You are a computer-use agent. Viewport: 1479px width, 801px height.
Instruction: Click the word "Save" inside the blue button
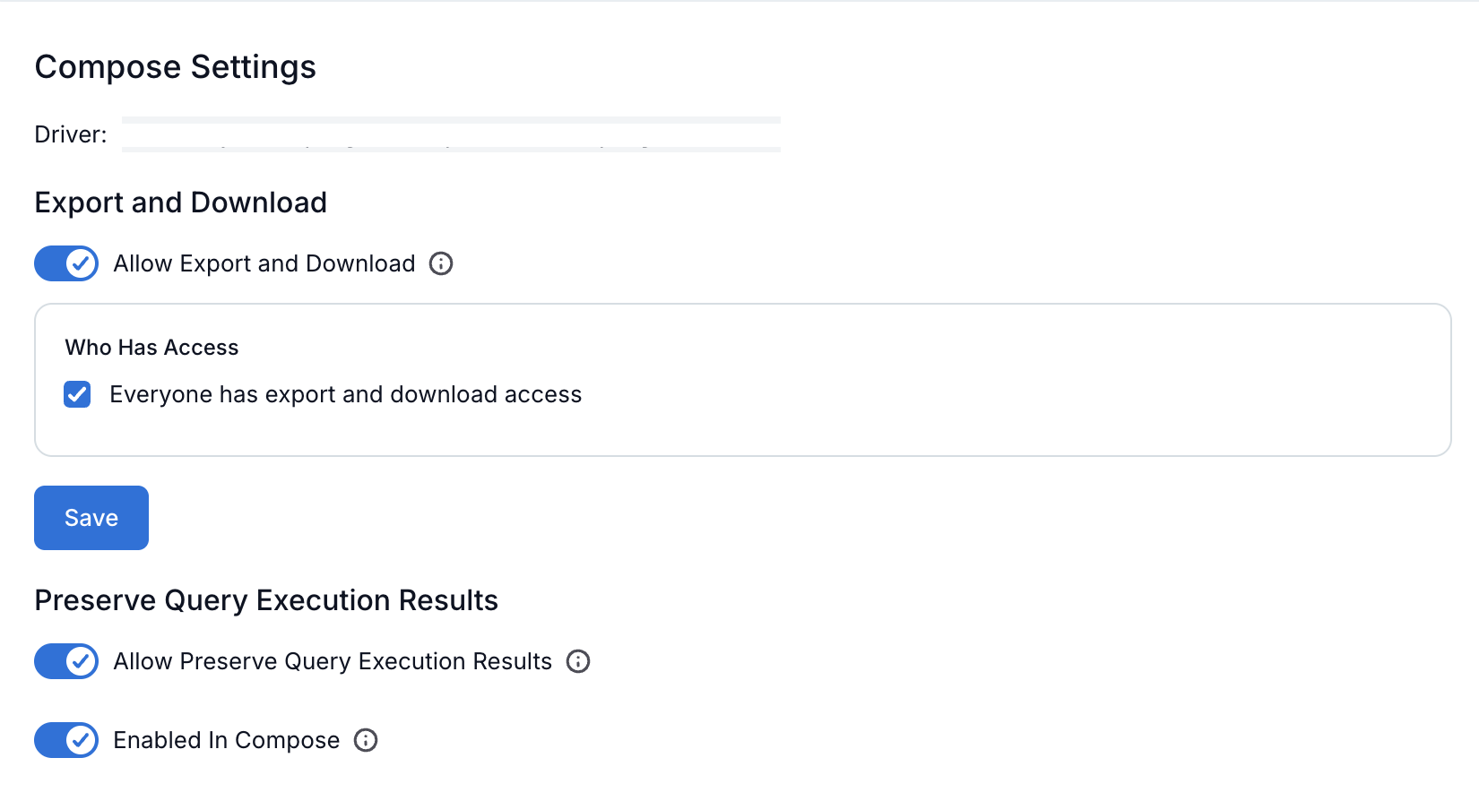click(x=91, y=518)
